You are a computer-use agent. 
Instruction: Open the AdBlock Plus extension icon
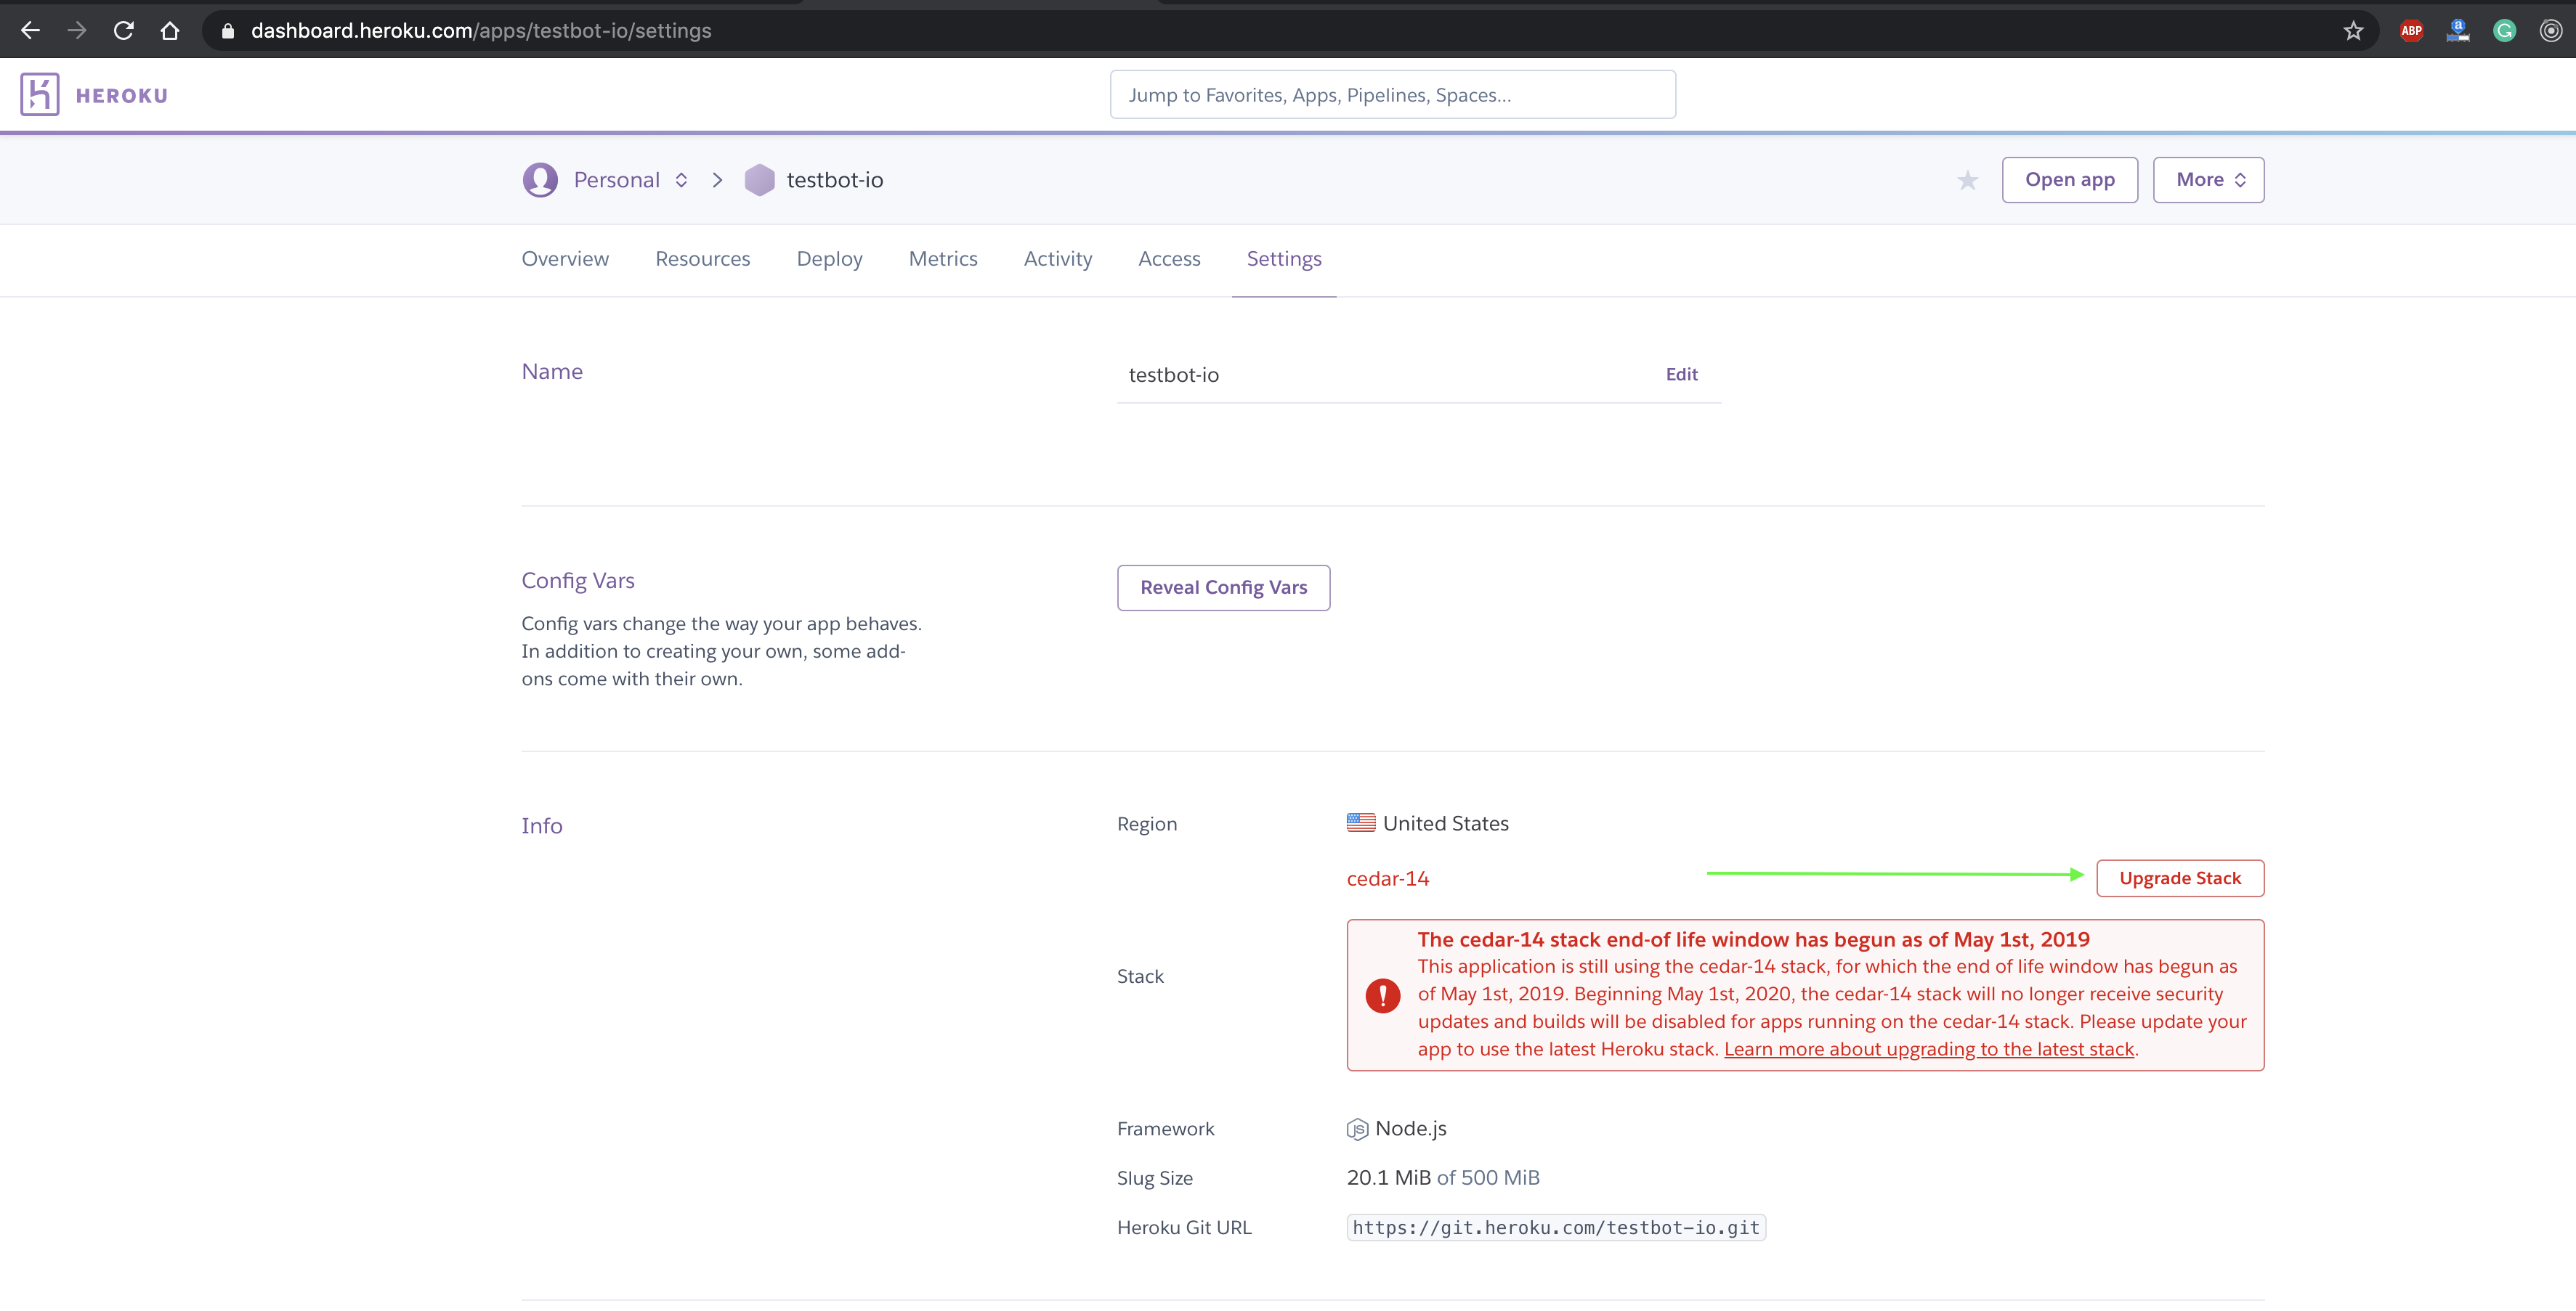tap(2411, 30)
